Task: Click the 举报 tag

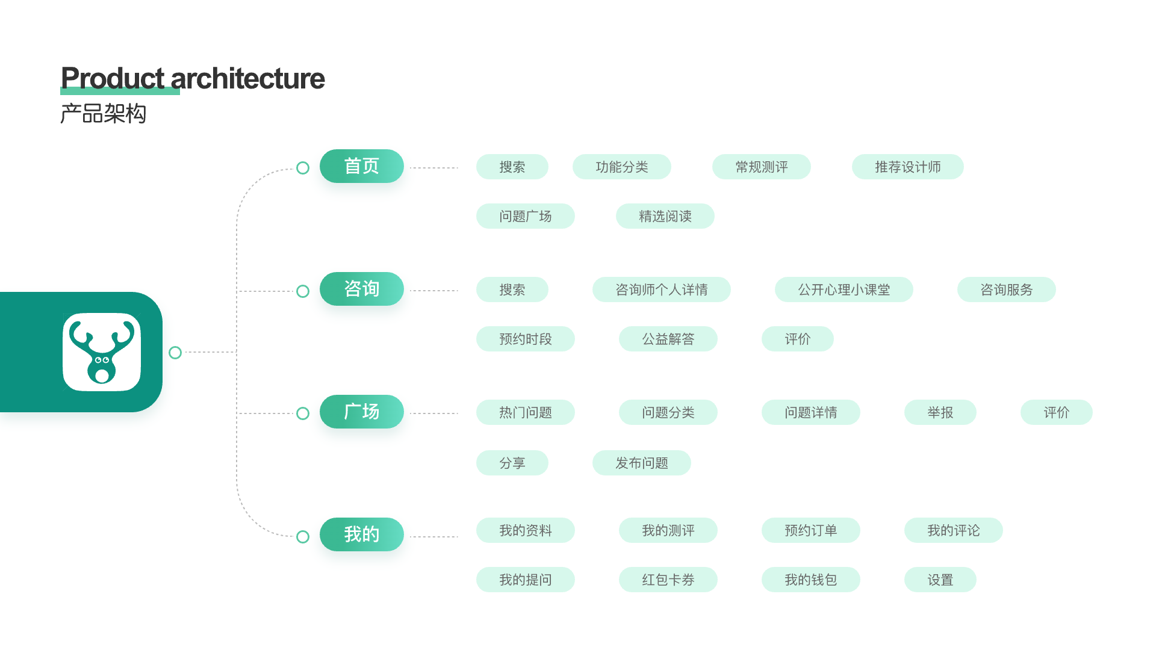Action: pyautogui.click(x=940, y=412)
